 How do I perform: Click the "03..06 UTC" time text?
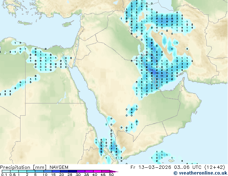click(188, 167)
